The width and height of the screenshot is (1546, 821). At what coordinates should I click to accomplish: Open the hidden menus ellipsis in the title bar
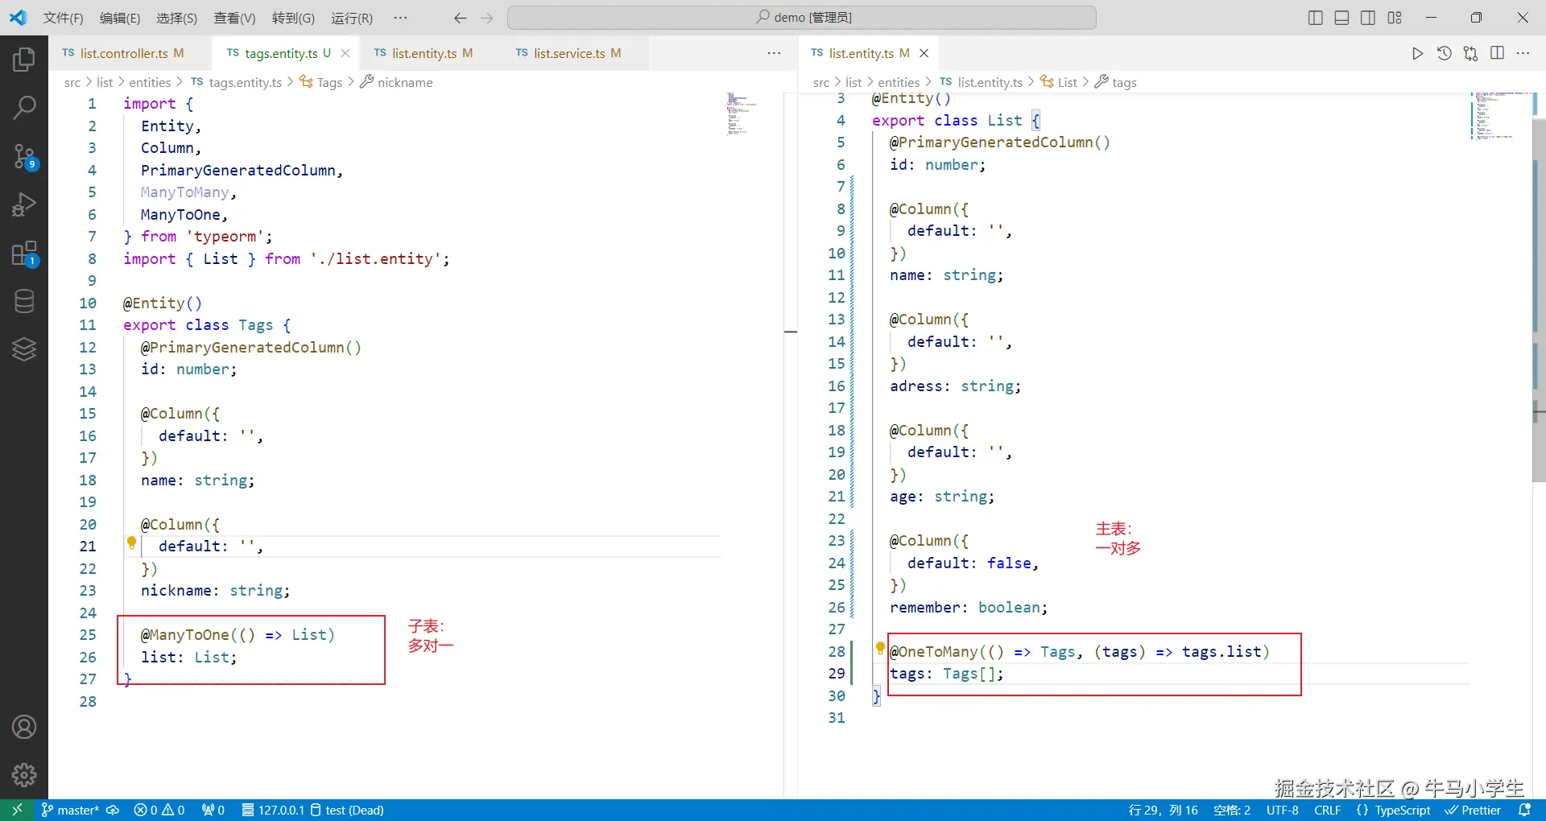tap(400, 18)
